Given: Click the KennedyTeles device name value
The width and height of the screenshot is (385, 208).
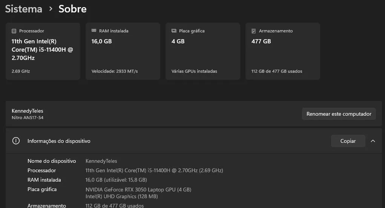Looking at the screenshot, I should pyautogui.click(x=101, y=161).
